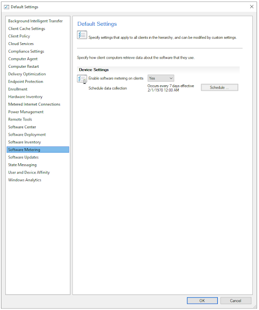259x310 pixels.
Task: Dismiss the dialog with Cancel
Action: pos(236,301)
